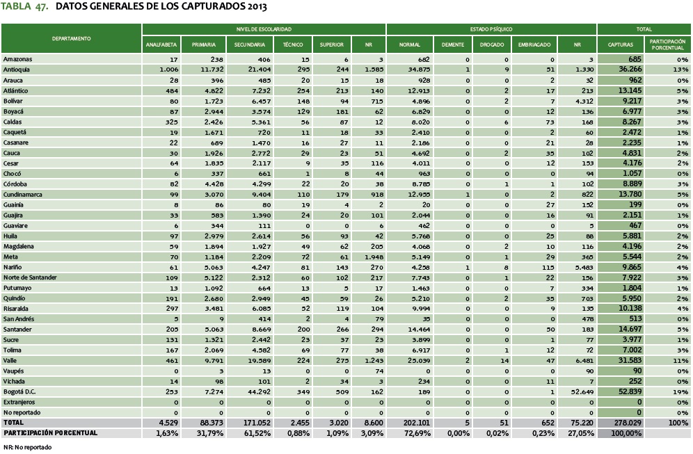Image resolution: width=693 pixels, height=454 pixels.
Task: Click the Valle row label
Action: point(10,360)
